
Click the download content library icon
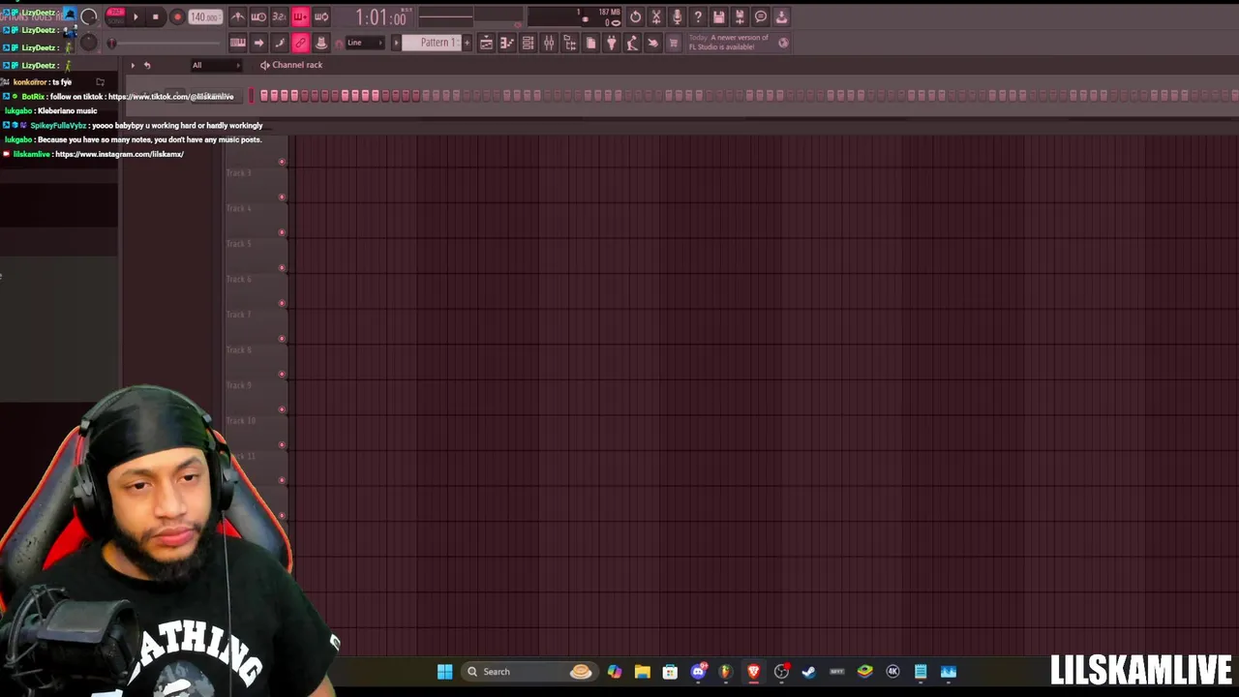point(781,16)
